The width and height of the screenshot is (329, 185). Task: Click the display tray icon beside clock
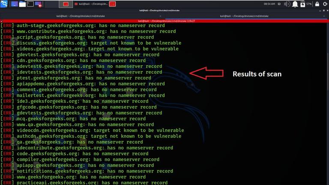pos(279,4)
